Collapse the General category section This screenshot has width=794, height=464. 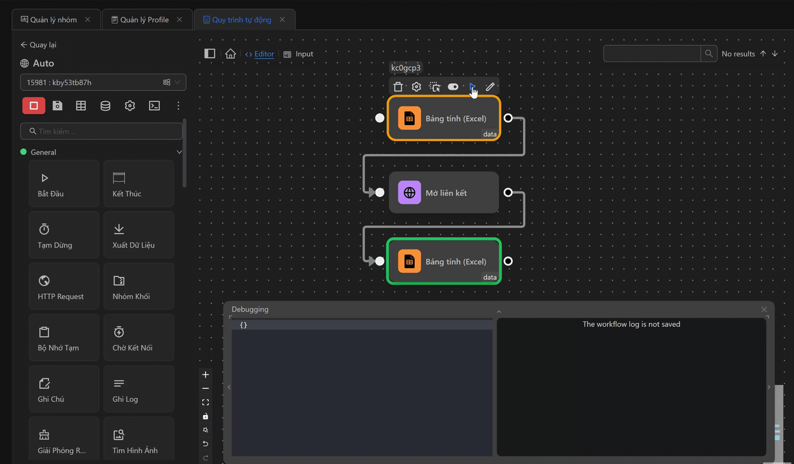pyautogui.click(x=179, y=152)
